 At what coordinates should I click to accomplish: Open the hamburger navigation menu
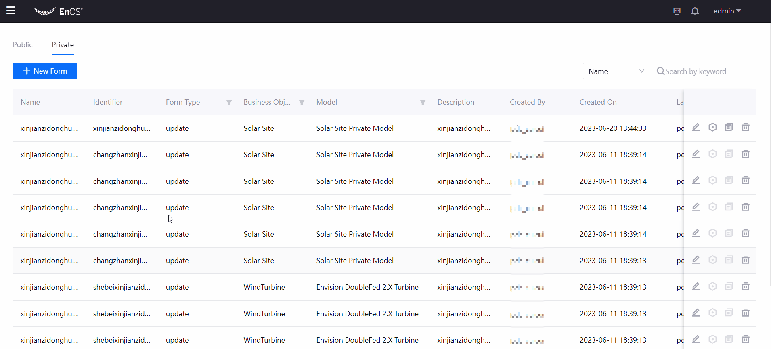pyautogui.click(x=11, y=11)
